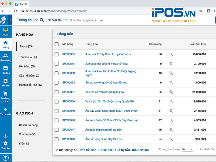Tick the select-all header checkbox
Screen dimensions: 216x162
[x=56, y=44]
